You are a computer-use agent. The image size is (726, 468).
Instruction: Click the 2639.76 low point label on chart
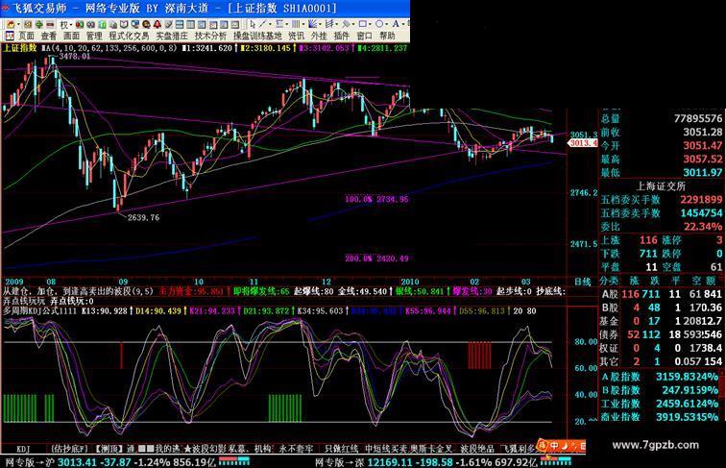tap(143, 217)
